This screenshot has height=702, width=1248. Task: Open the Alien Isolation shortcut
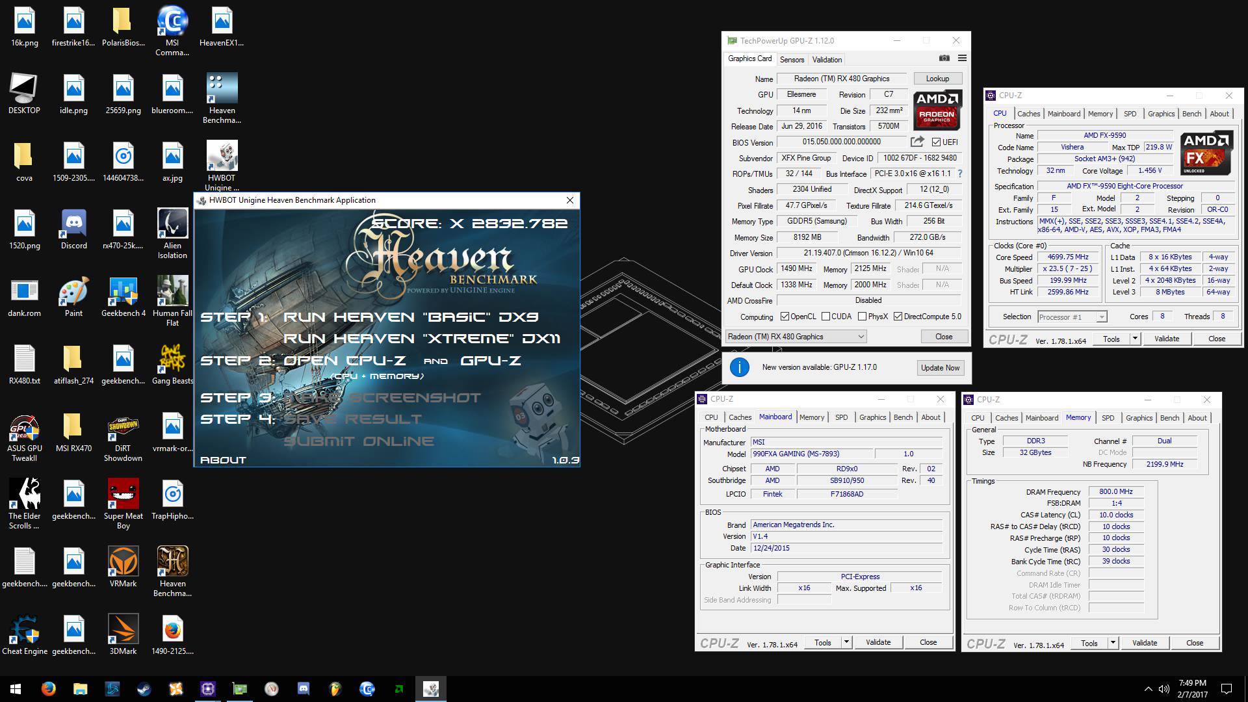(172, 234)
